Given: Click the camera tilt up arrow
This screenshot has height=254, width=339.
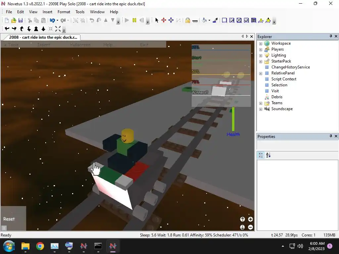Looking at the screenshot, I should point(22,29).
